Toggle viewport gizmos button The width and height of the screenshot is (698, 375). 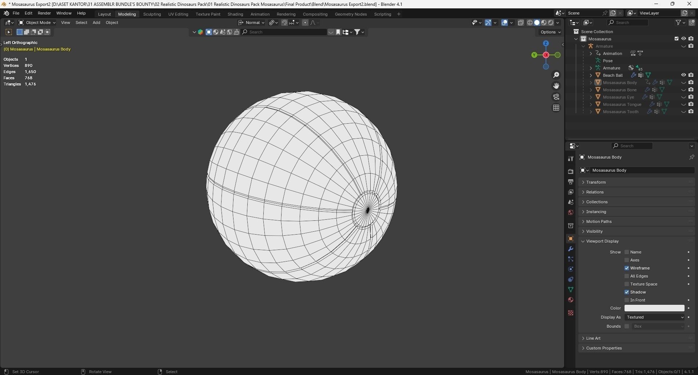point(488,23)
